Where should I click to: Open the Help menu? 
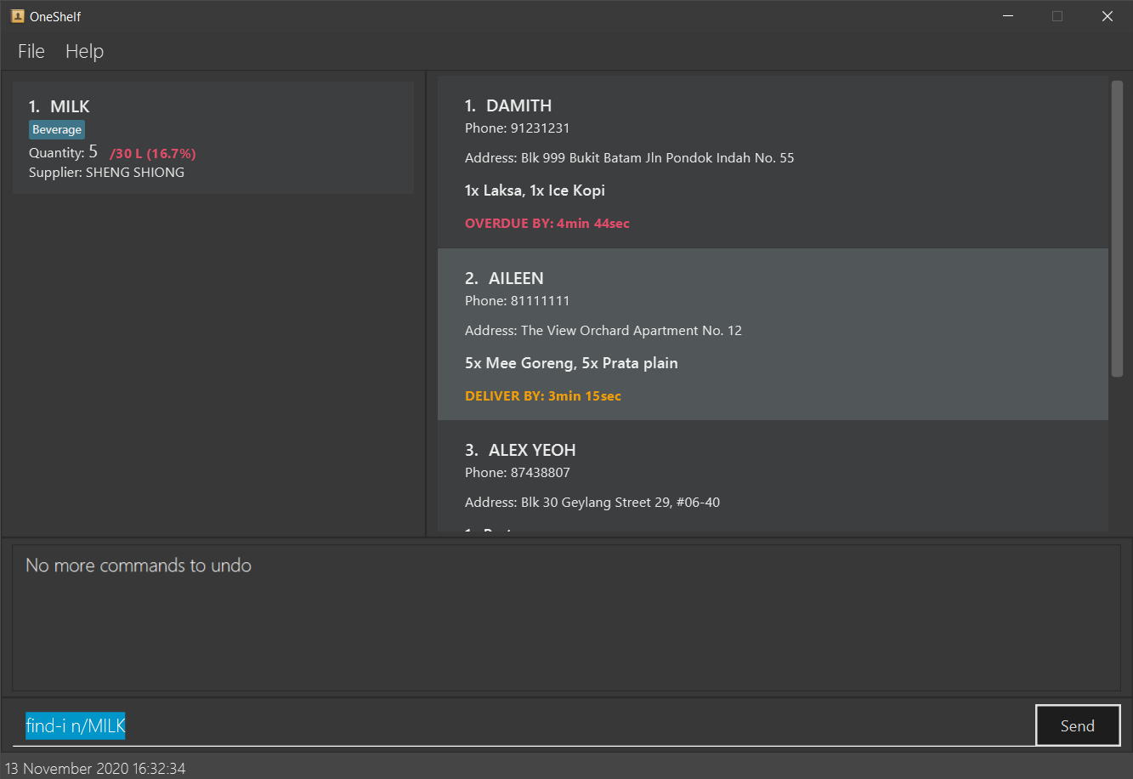click(x=84, y=51)
